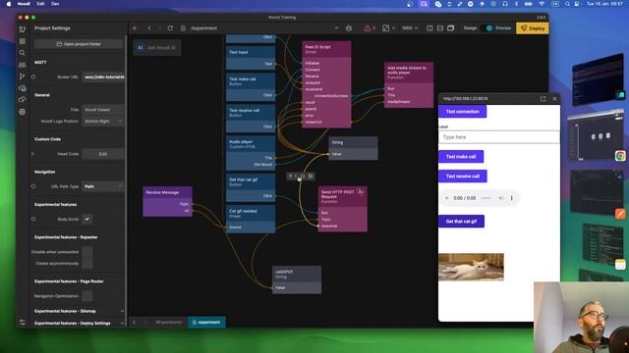
Task: Open the Edit menu in the menu bar
Action: (41, 4)
